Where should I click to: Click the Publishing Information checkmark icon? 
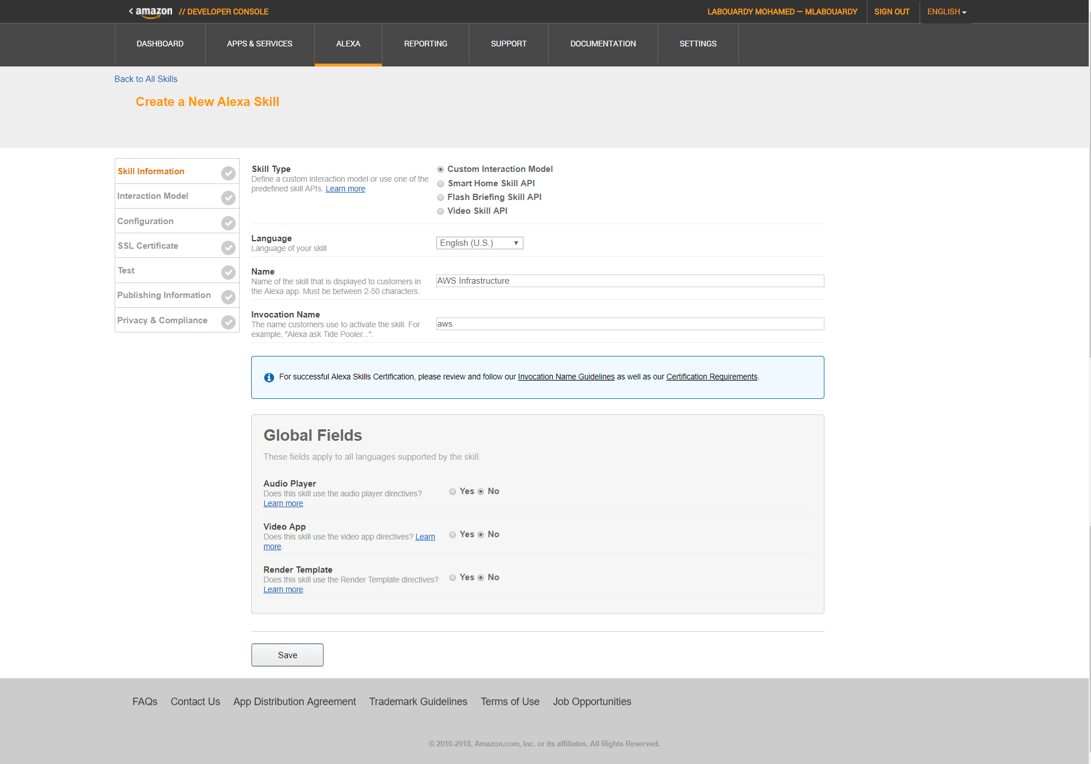228,297
